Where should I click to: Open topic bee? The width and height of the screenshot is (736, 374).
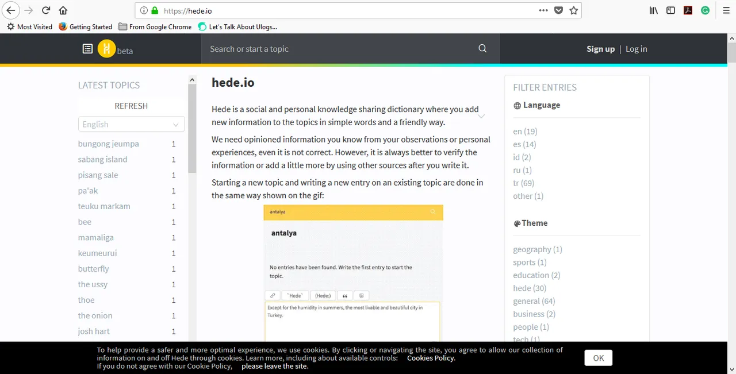click(85, 221)
